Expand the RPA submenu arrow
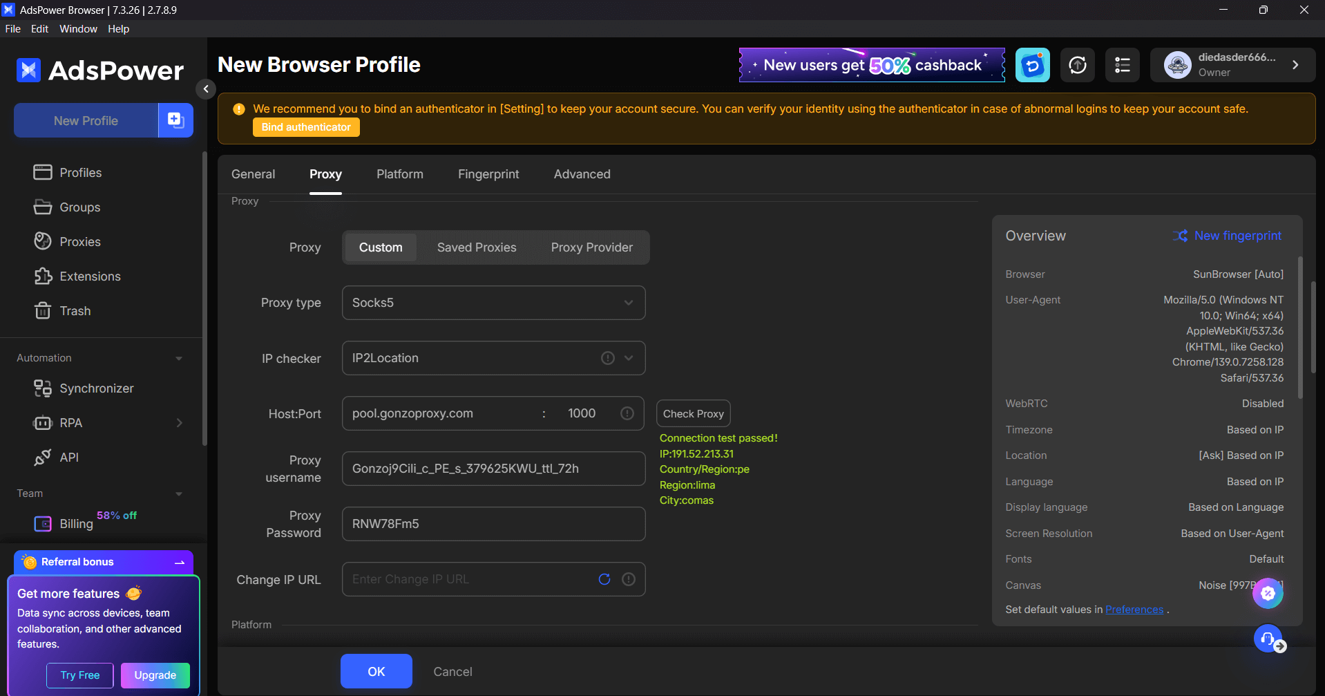 (180, 423)
